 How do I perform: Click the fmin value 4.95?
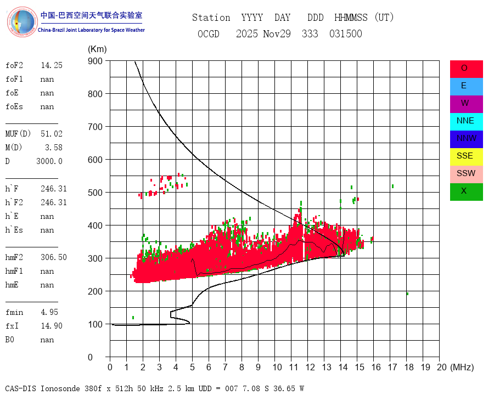click(49, 312)
